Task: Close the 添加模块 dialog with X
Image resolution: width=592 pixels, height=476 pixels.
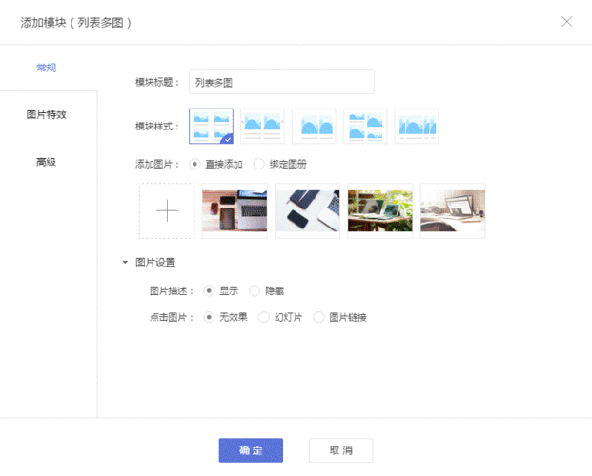Action: tap(567, 21)
